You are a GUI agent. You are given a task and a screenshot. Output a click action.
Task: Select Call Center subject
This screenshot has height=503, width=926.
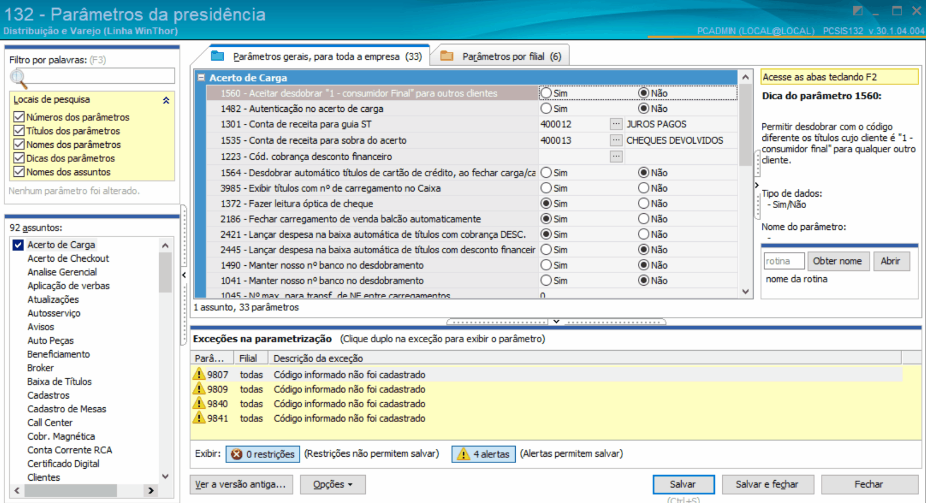click(x=50, y=423)
